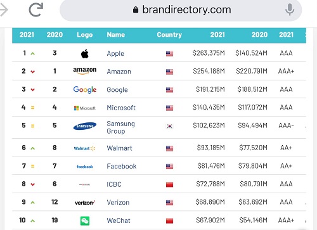
Task: Open the Facebook brand link
Action: click(122, 166)
